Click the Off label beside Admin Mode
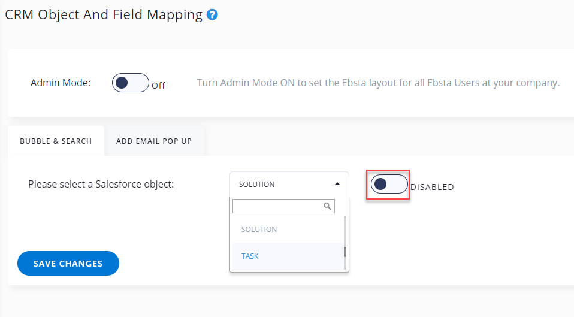This screenshot has width=574, height=317. [x=158, y=86]
